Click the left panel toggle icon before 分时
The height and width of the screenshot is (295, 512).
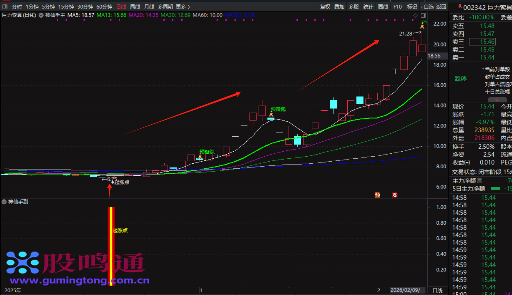[x=5, y=7]
